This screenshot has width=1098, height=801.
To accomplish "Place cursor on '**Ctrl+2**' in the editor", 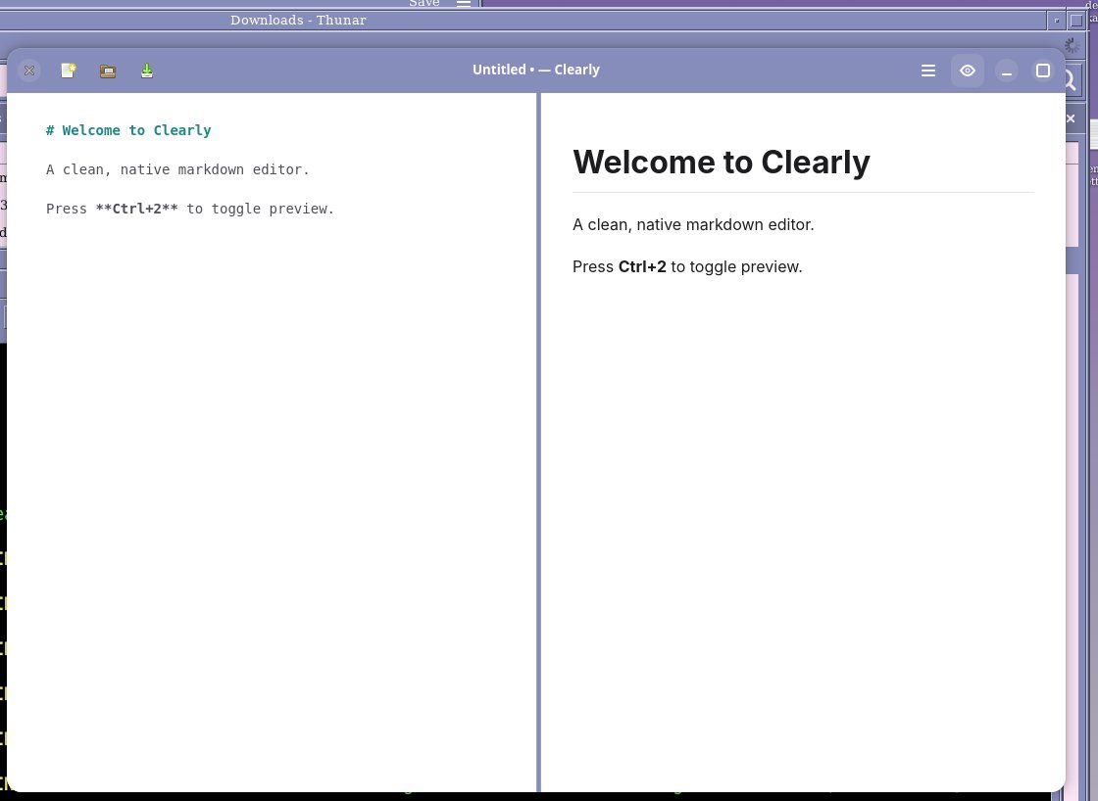I will (x=136, y=209).
